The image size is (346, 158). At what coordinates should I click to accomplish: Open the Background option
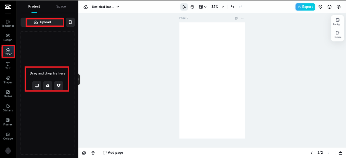[x=337, y=22]
